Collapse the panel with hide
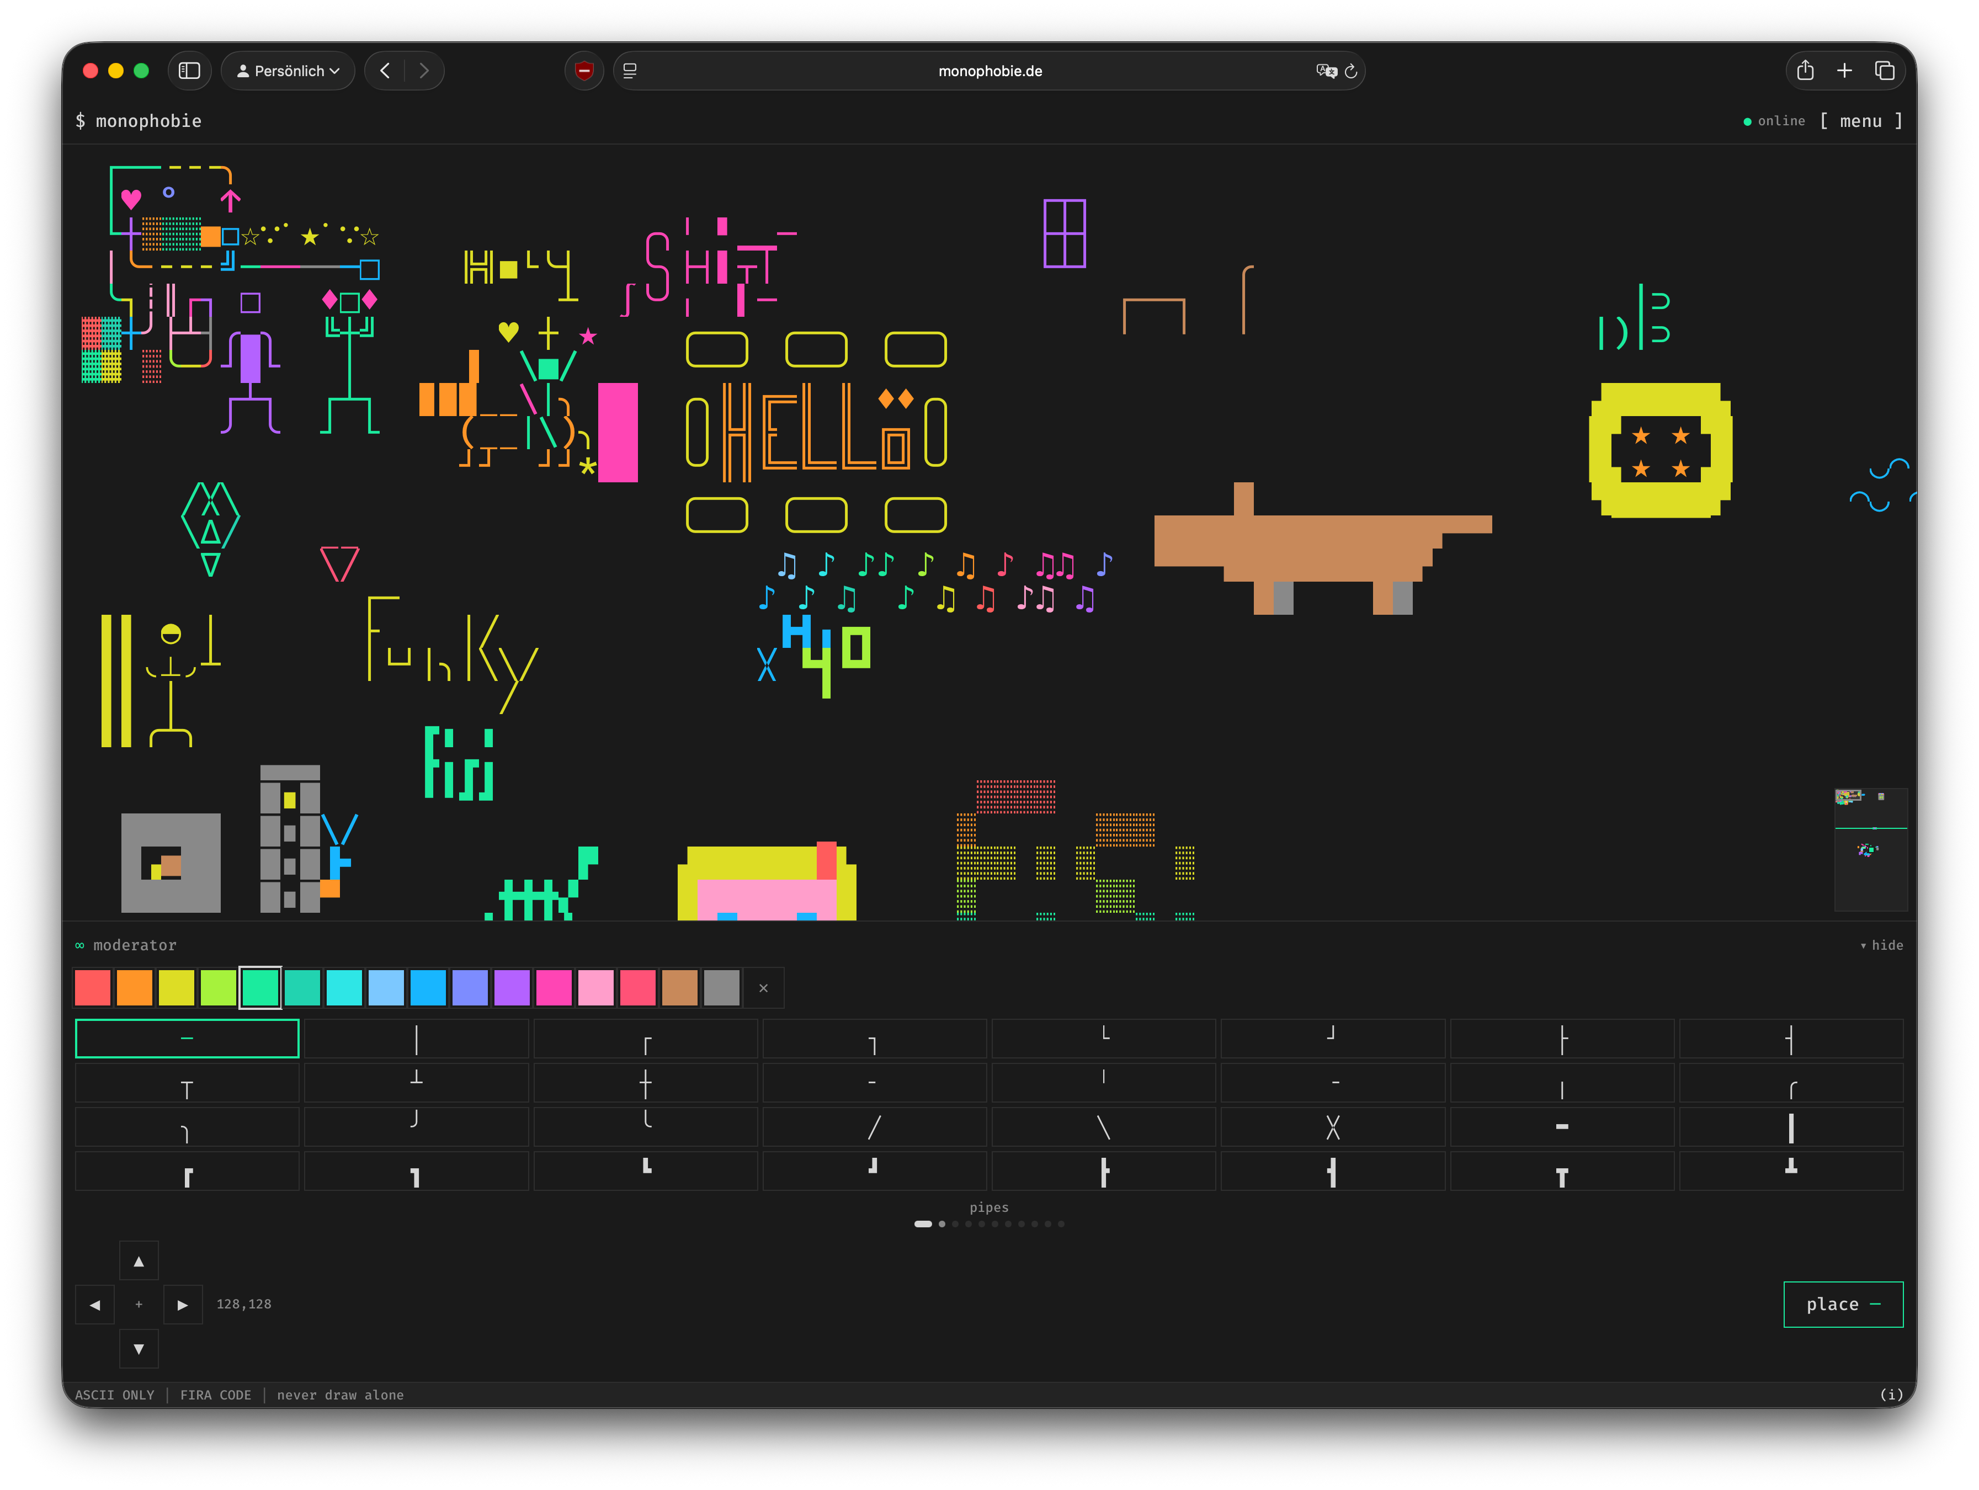The image size is (1979, 1490). [x=1881, y=945]
